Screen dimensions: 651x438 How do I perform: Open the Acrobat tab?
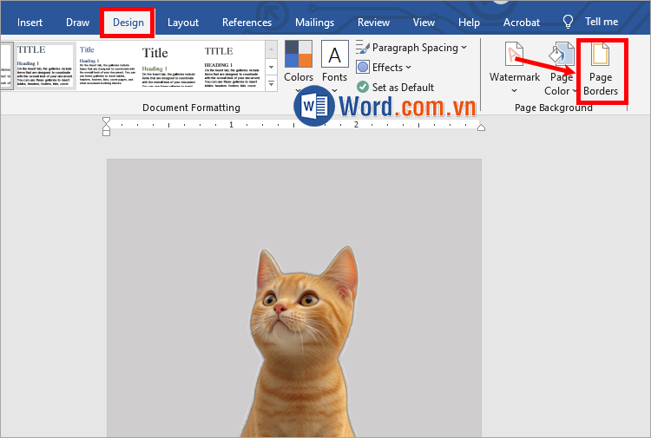click(522, 23)
